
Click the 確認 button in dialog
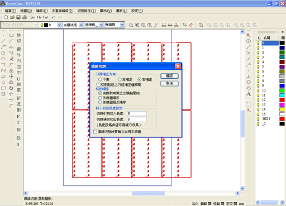click(169, 76)
